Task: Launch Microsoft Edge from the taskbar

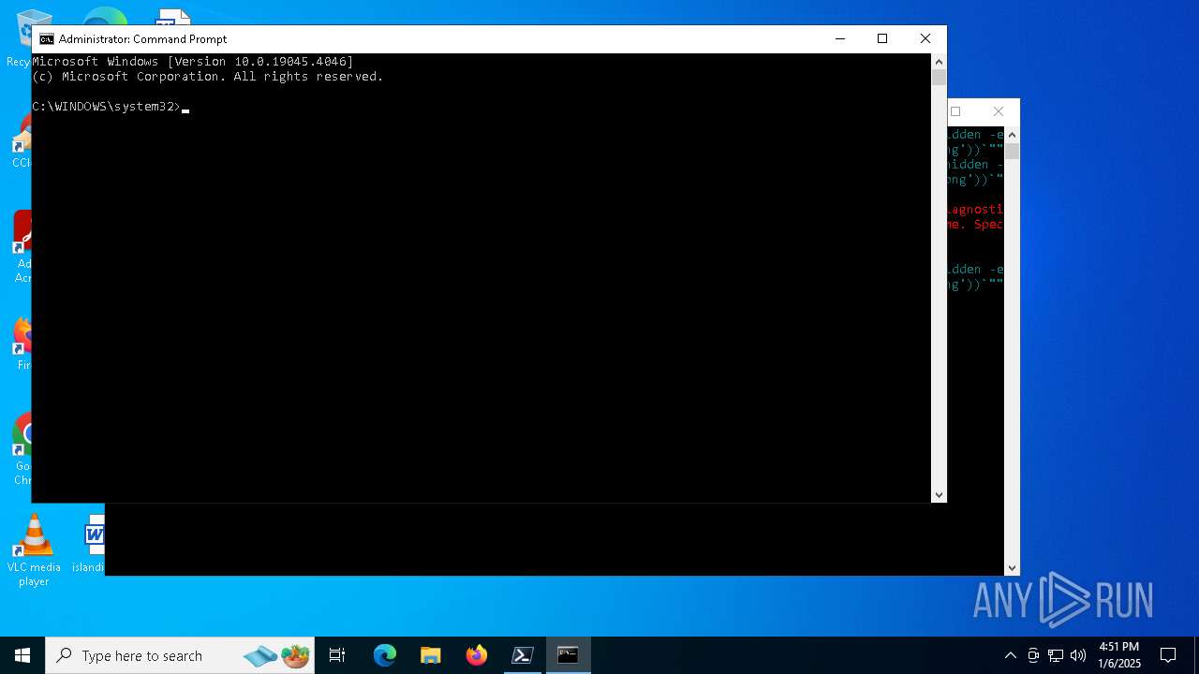Action: [385, 655]
